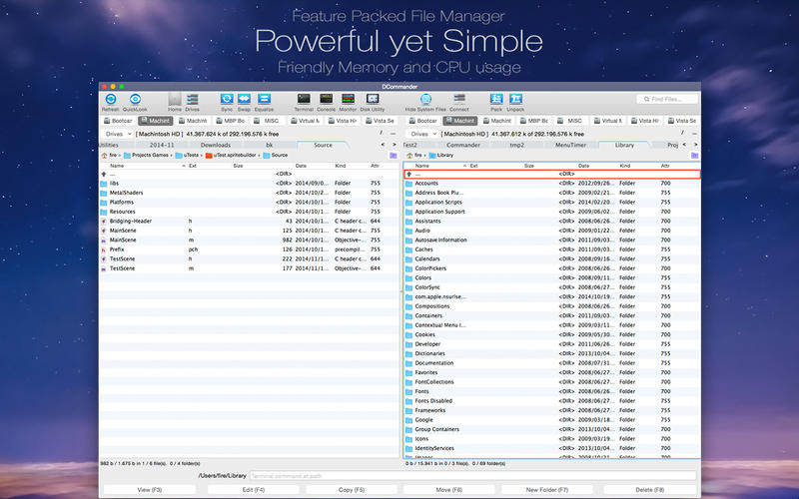The height and width of the screenshot is (499, 799).
Task: Open the left panel Drives dropdown
Action: coord(117,133)
